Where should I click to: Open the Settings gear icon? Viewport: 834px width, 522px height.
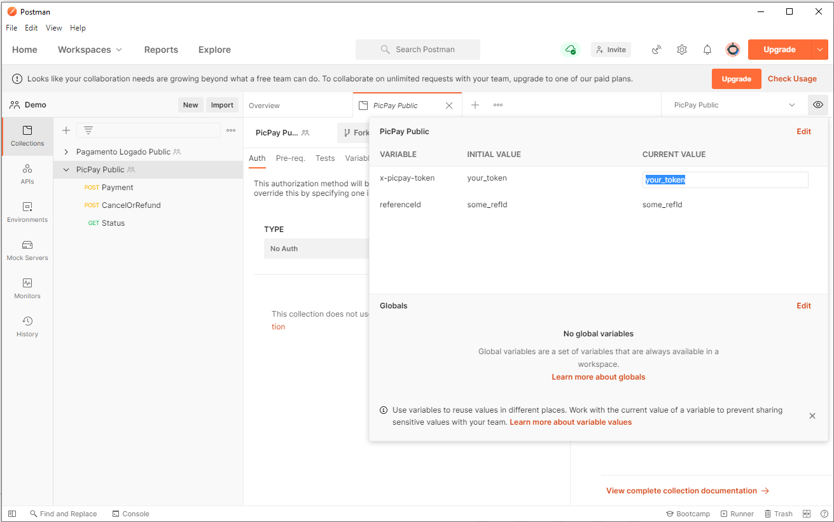(682, 50)
